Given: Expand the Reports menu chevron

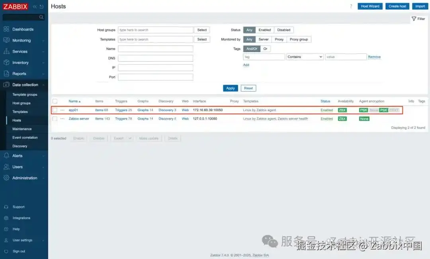Looking at the screenshot, I should pyautogui.click(x=43, y=74).
